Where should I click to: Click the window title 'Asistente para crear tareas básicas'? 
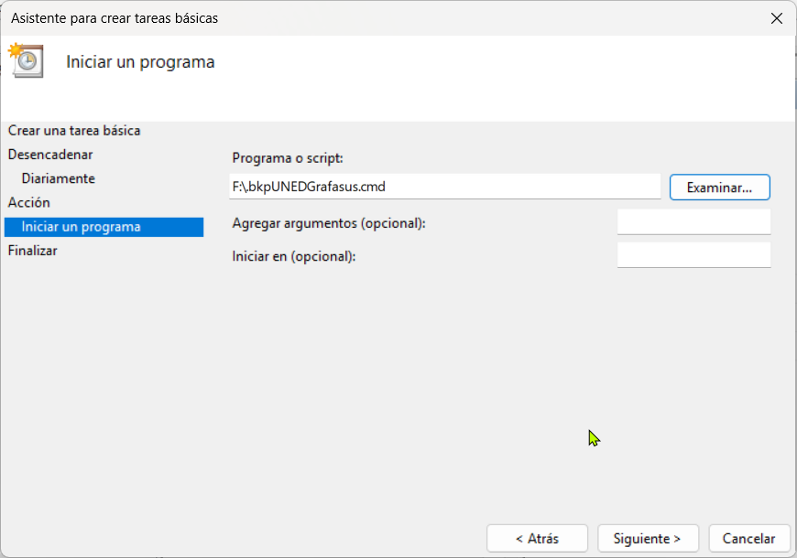115,18
